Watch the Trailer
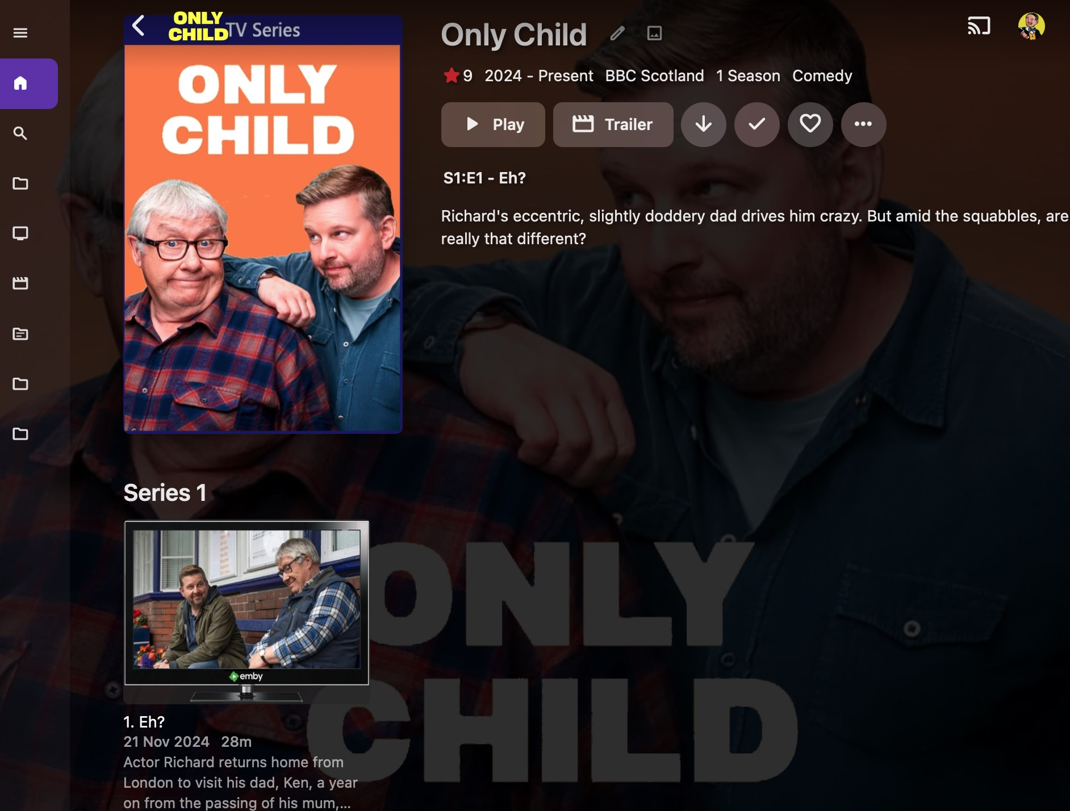Screen dimensions: 1070x811 (x=613, y=124)
